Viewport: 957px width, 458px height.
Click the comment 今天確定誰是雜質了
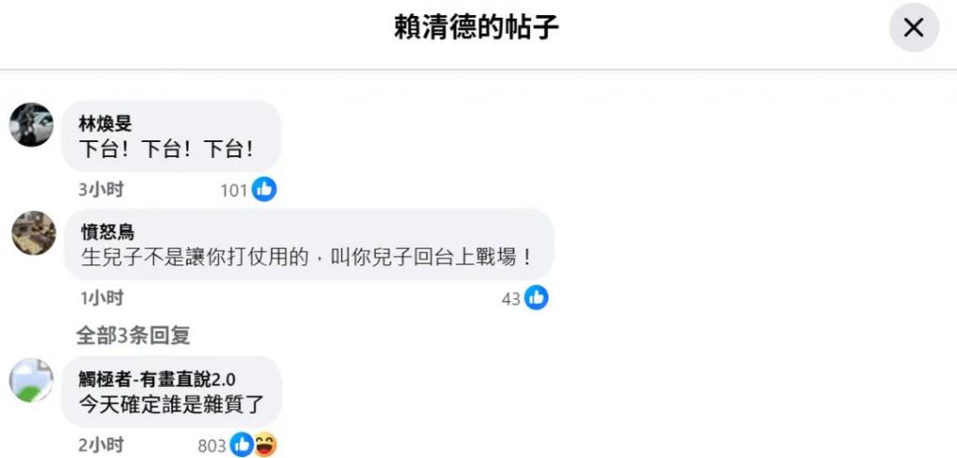point(171,405)
